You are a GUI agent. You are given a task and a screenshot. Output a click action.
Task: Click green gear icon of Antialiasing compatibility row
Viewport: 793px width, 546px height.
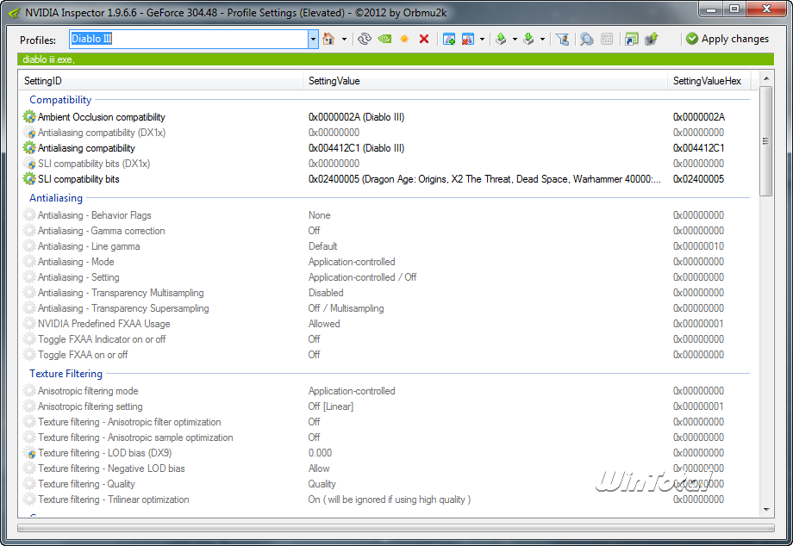[x=29, y=148]
